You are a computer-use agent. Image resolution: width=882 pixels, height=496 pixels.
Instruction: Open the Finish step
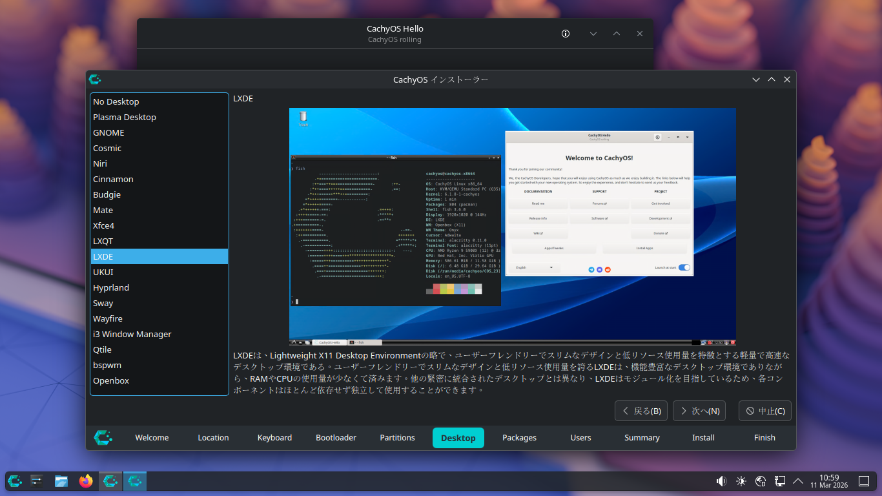click(764, 437)
